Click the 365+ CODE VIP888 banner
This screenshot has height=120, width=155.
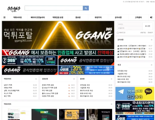click(x=30, y=61)
